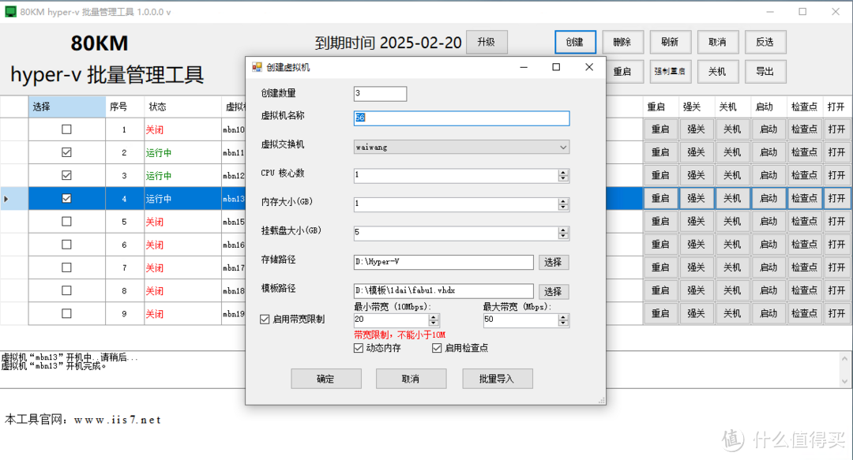The height and width of the screenshot is (460, 853).
Task: Click 创建 to create new virtual machines
Action: click(575, 42)
